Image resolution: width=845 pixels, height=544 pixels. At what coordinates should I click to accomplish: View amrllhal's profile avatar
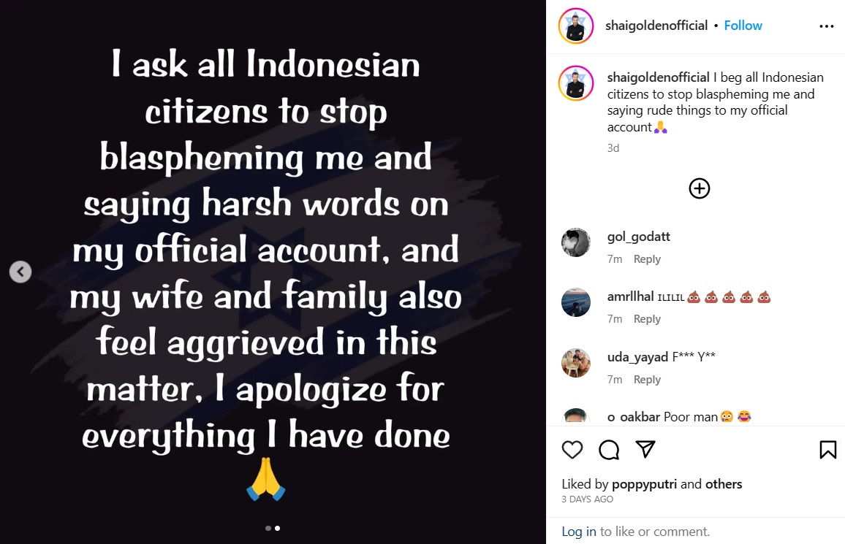click(575, 302)
